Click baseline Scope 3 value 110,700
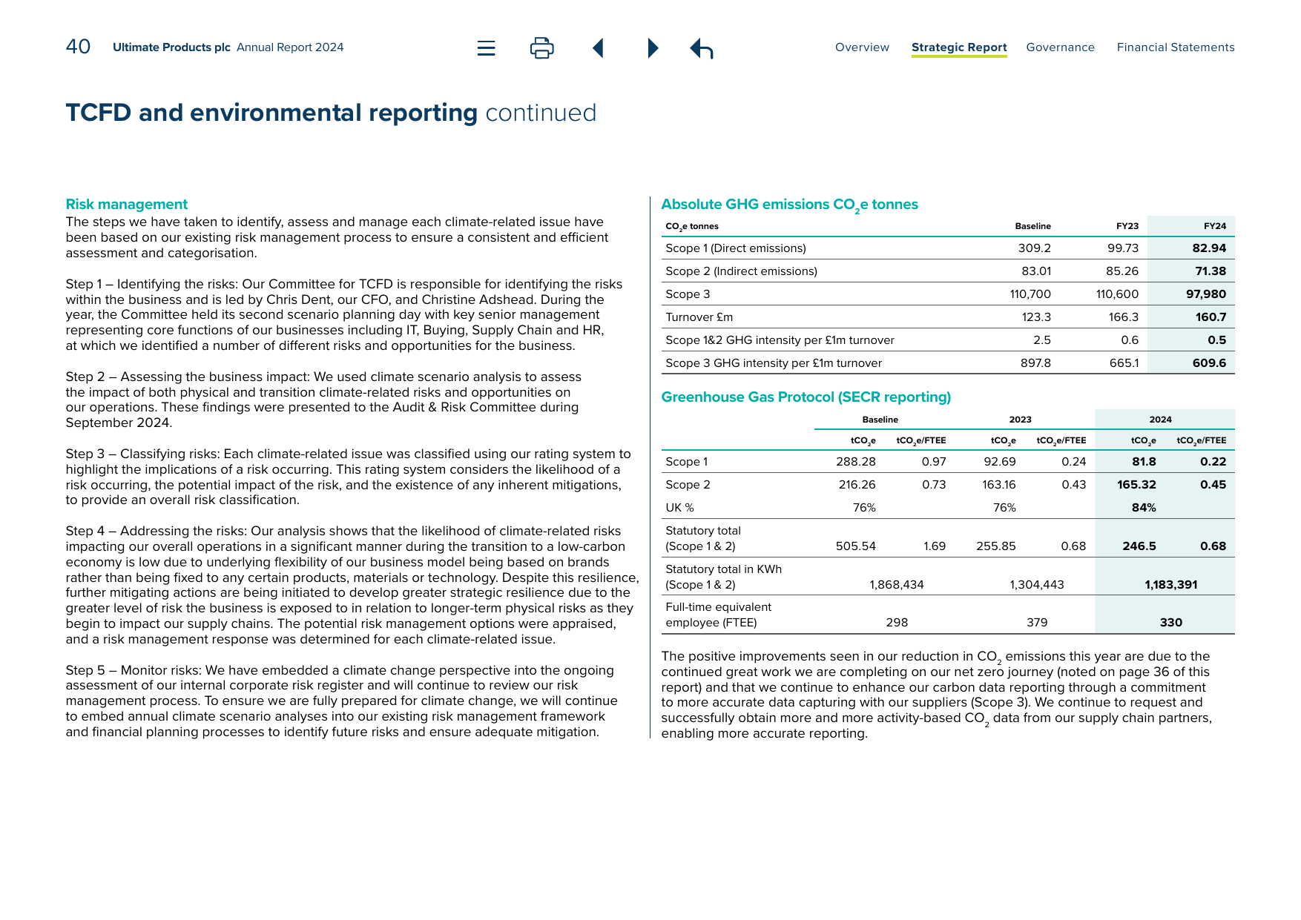 [x=1030, y=294]
